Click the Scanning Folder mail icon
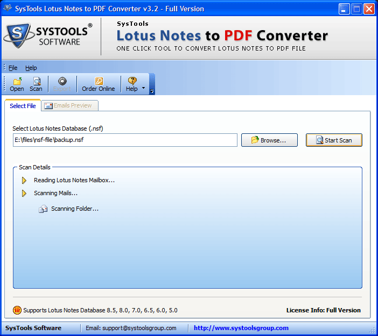 pyautogui.click(x=43, y=209)
